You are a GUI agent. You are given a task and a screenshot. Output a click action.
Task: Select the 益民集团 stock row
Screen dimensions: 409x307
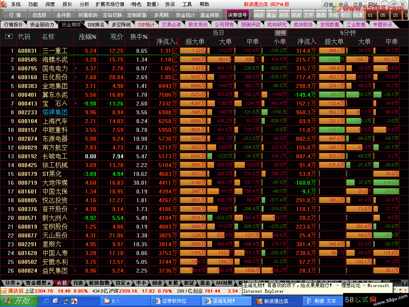[204, 271]
